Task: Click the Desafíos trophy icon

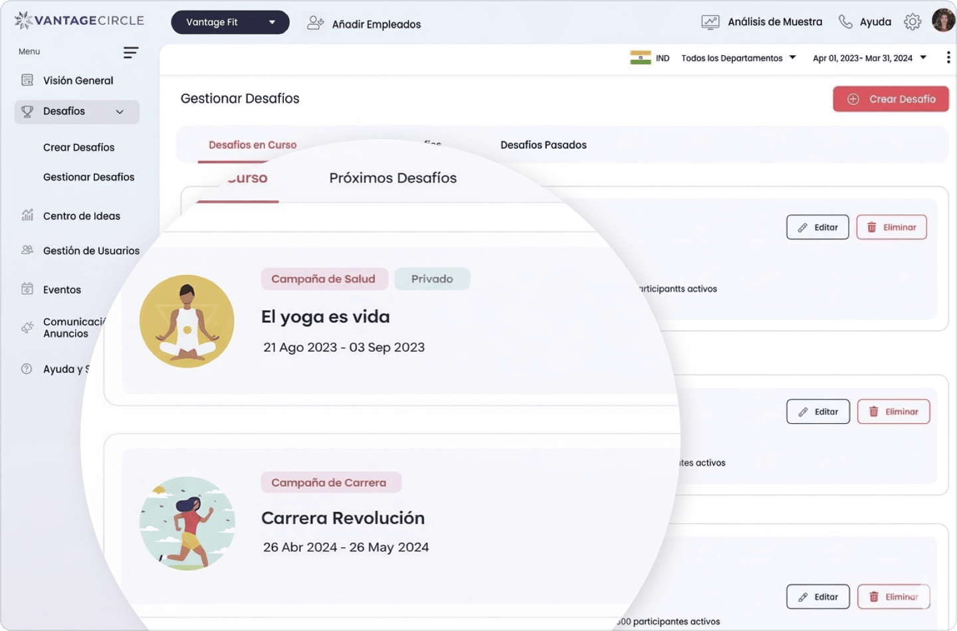Action: point(27,112)
